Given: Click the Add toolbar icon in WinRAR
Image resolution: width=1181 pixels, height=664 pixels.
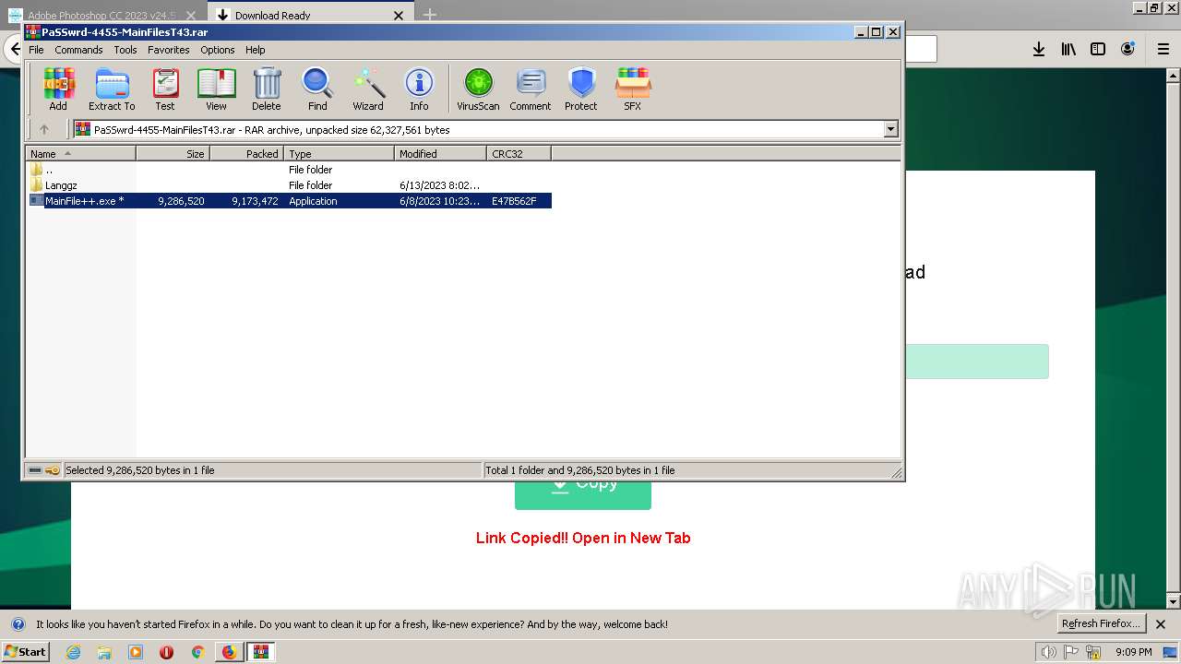Looking at the screenshot, I should (x=58, y=89).
